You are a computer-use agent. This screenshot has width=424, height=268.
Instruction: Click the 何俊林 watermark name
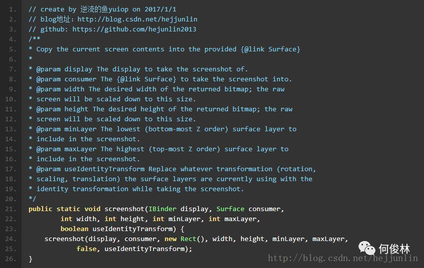click(x=394, y=249)
